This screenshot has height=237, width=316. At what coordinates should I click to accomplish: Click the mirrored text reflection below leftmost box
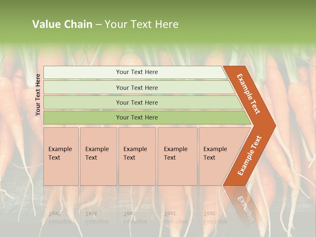tap(60, 217)
